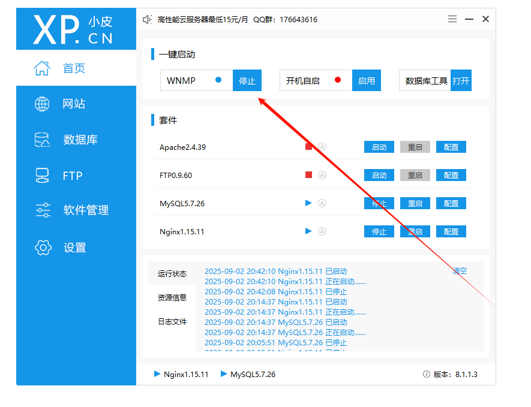Start the Apache2.4.39 service

pyautogui.click(x=379, y=147)
